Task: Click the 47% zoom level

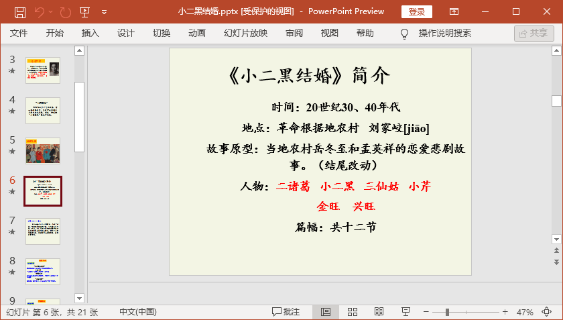Action: (x=525, y=312)
